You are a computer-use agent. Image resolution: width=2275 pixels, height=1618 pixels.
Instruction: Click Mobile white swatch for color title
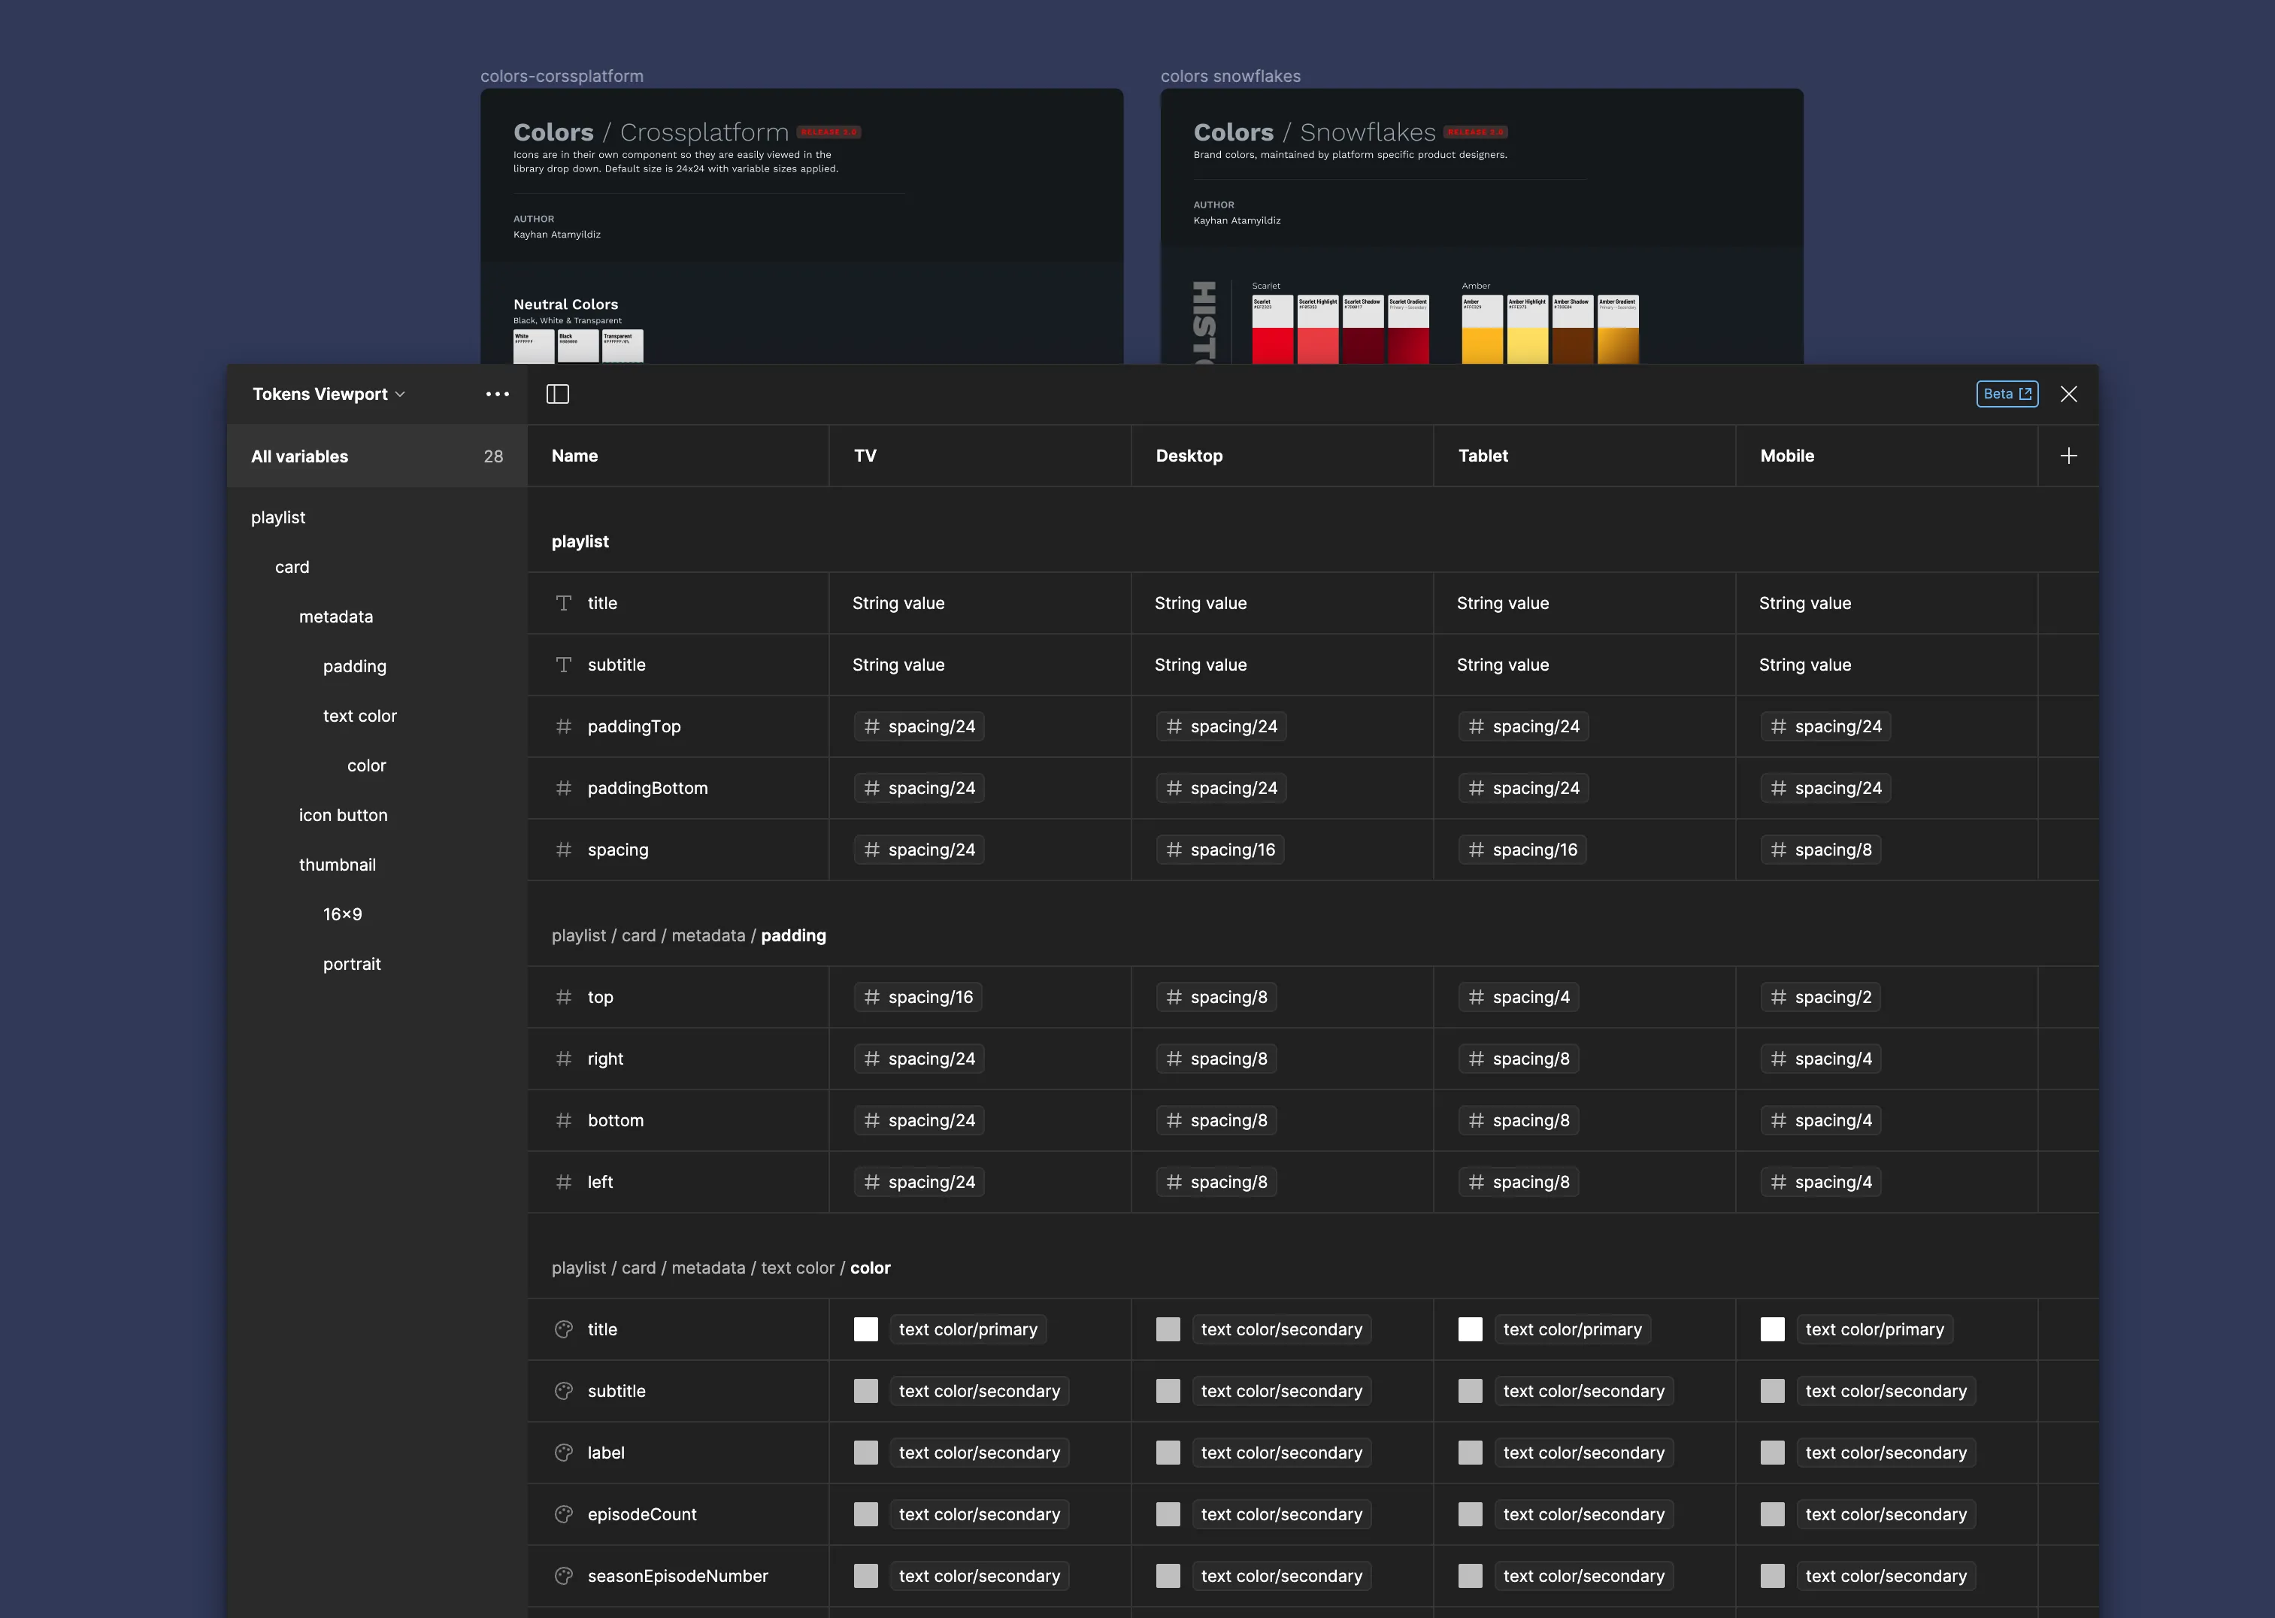[1772, 1330]
